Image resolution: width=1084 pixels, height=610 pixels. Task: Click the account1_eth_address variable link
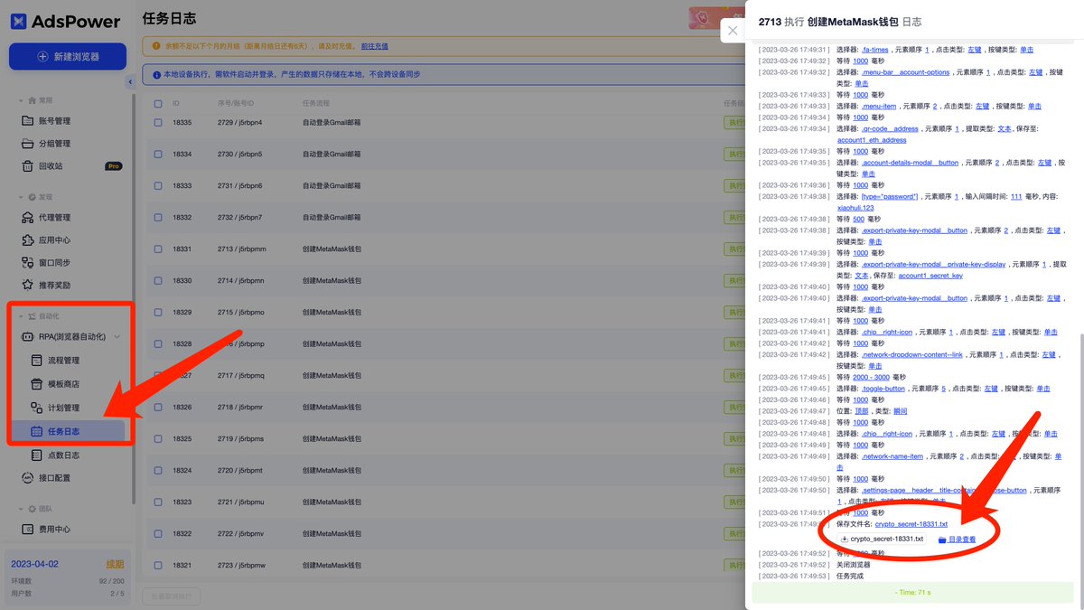pos(872,140)
